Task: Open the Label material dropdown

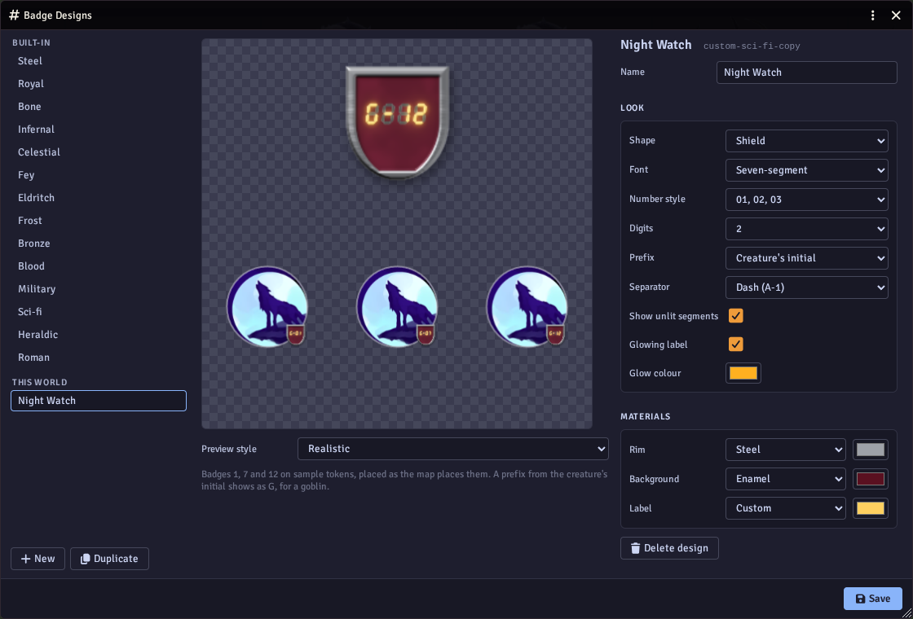Action: tap(786, 508)
